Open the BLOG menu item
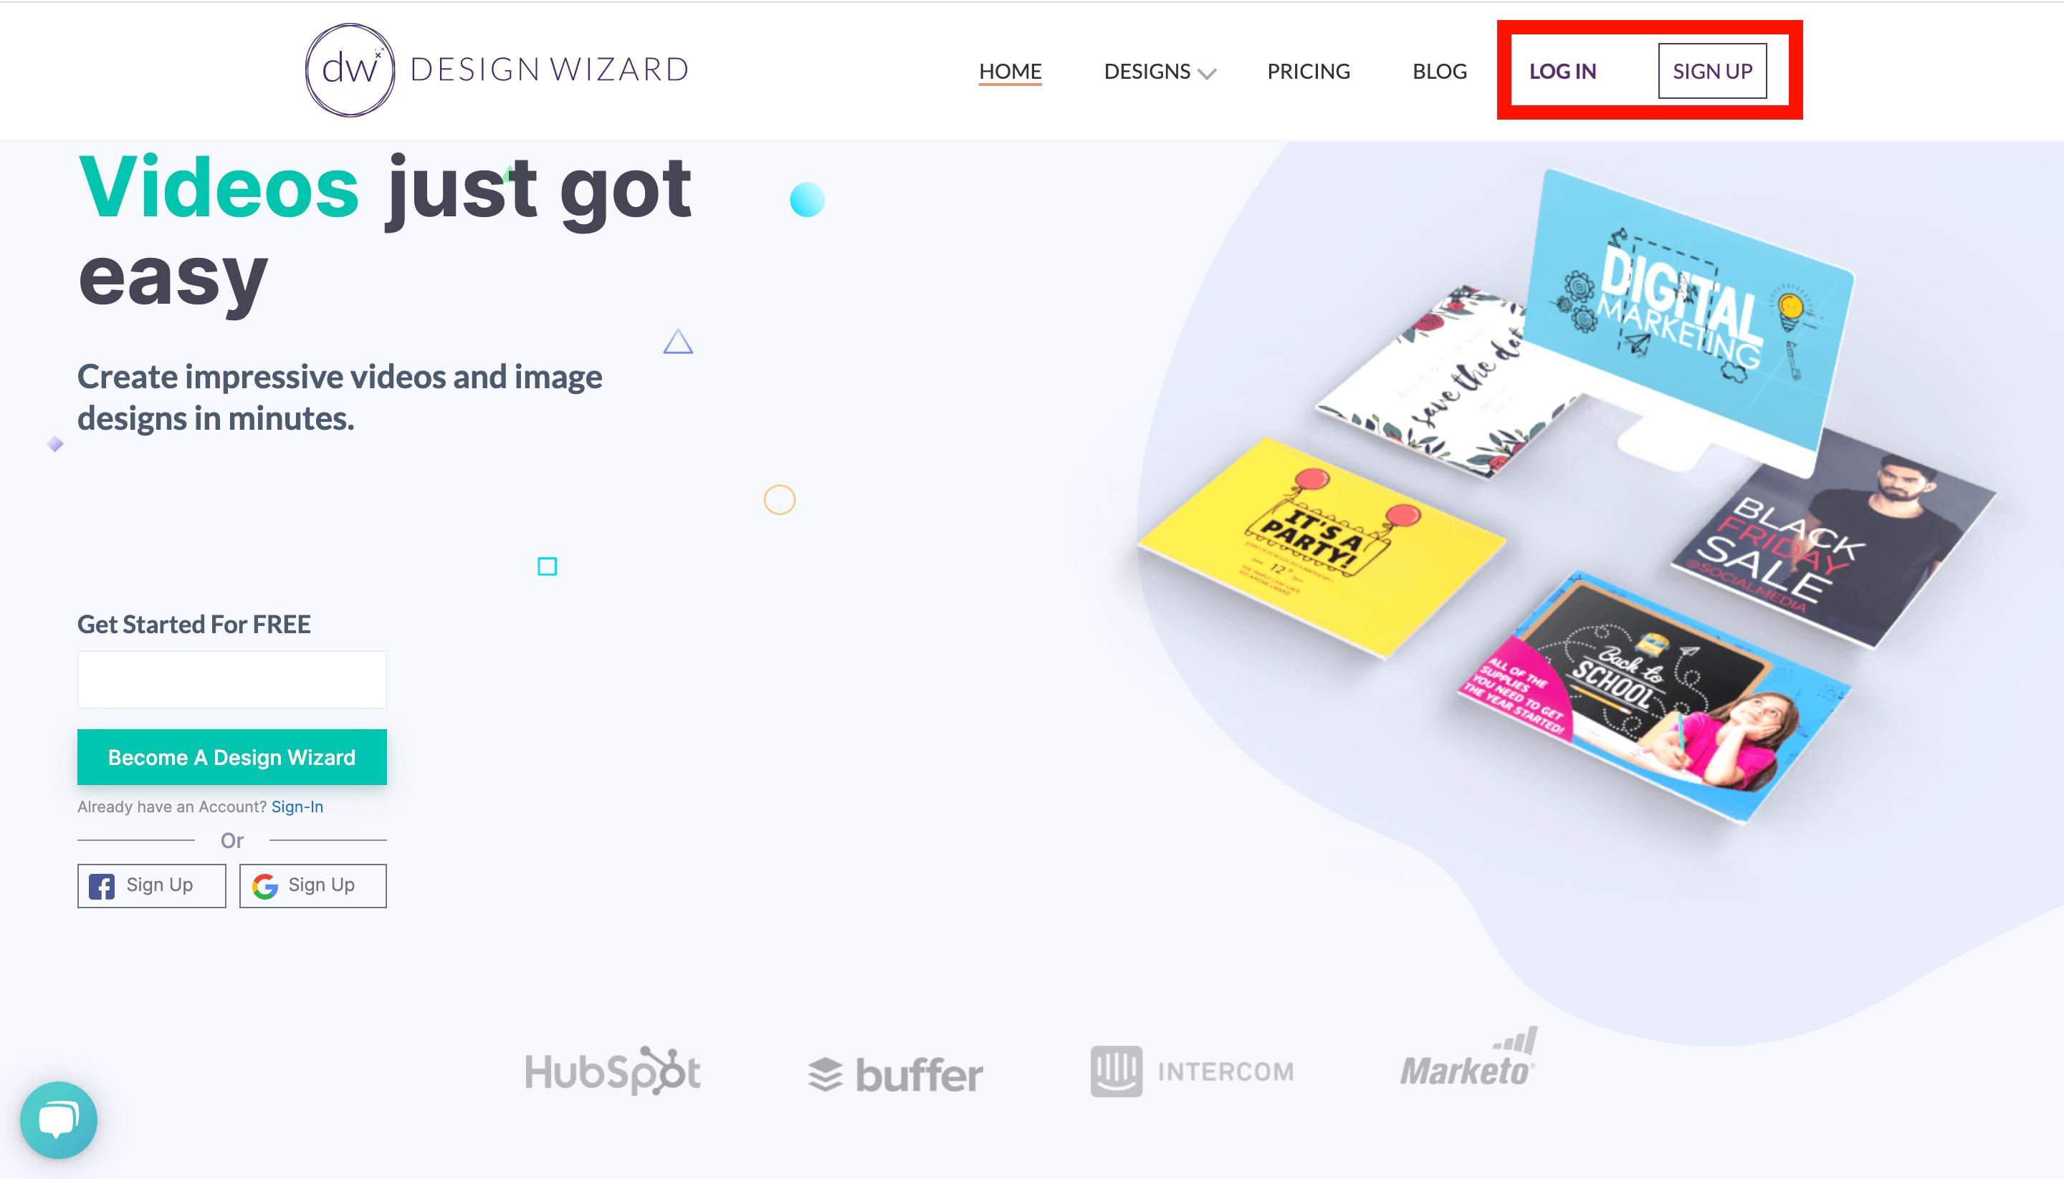2064x1179 pixels. click(1438, 68)
